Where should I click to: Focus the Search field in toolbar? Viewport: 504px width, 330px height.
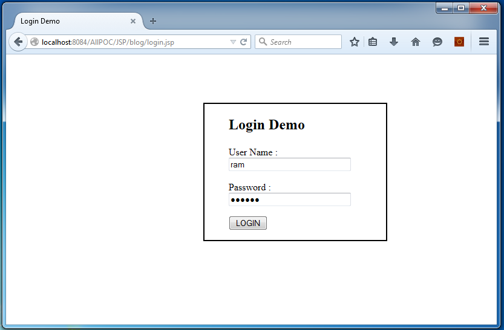[x=298, y=42]
